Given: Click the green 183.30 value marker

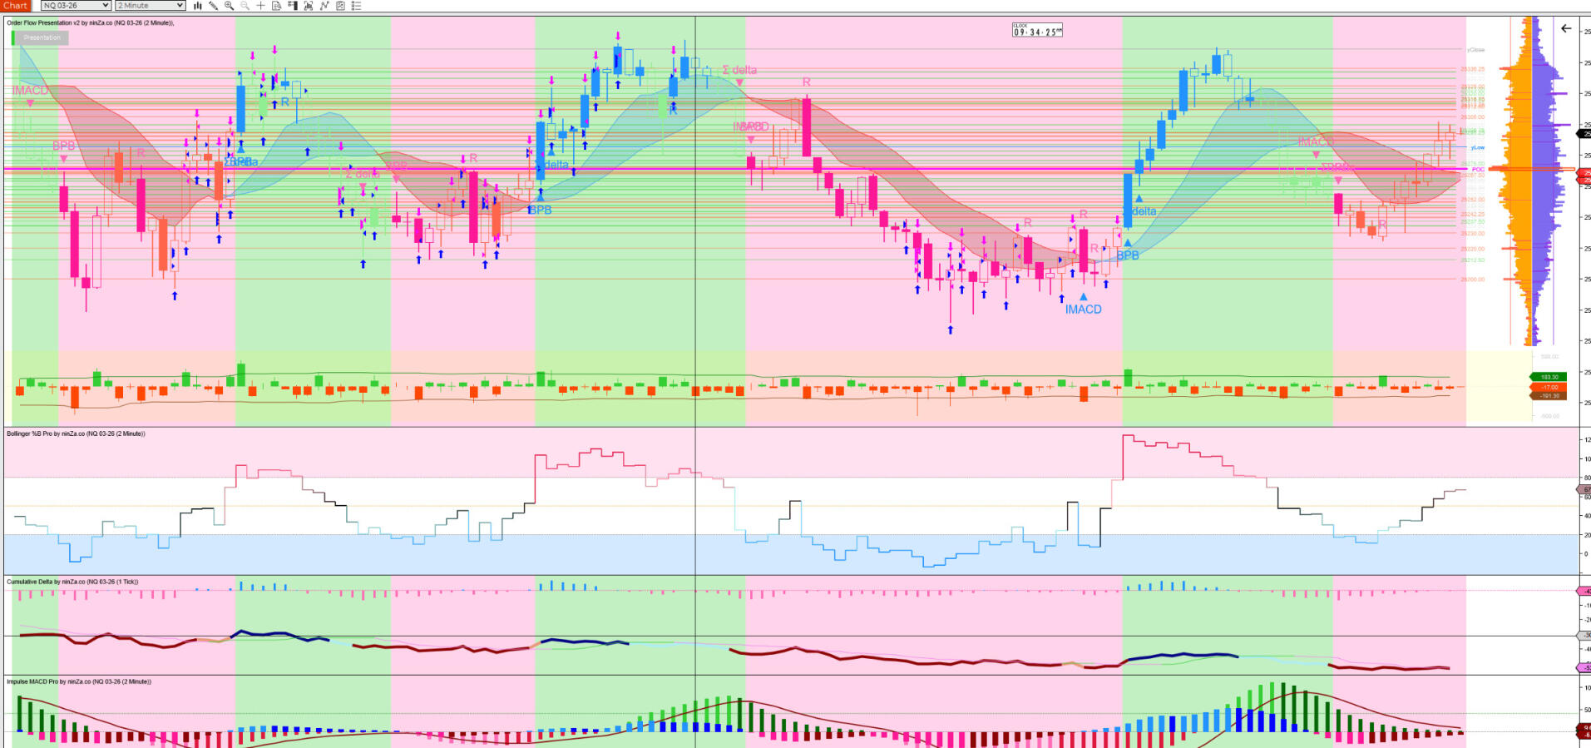Looking at the screenshot, I should tap(1548, 377).
